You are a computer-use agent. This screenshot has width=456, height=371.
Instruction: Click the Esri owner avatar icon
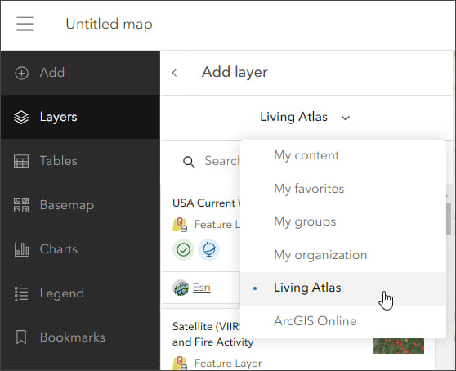181,288
